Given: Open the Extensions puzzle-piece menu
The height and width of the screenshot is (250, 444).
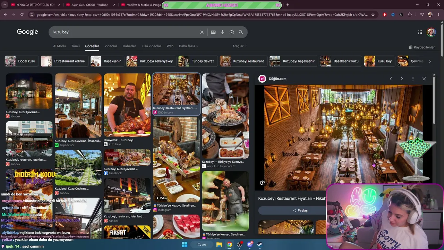Looking at the screenshot, I should click(410, 15).
